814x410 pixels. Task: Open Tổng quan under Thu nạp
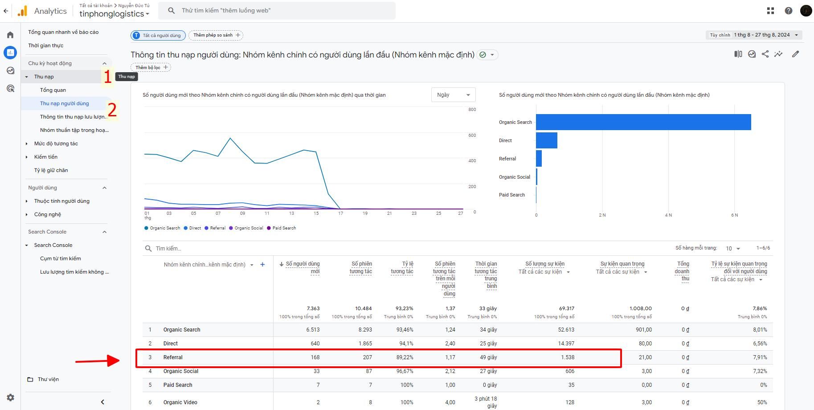coord(53,90)
